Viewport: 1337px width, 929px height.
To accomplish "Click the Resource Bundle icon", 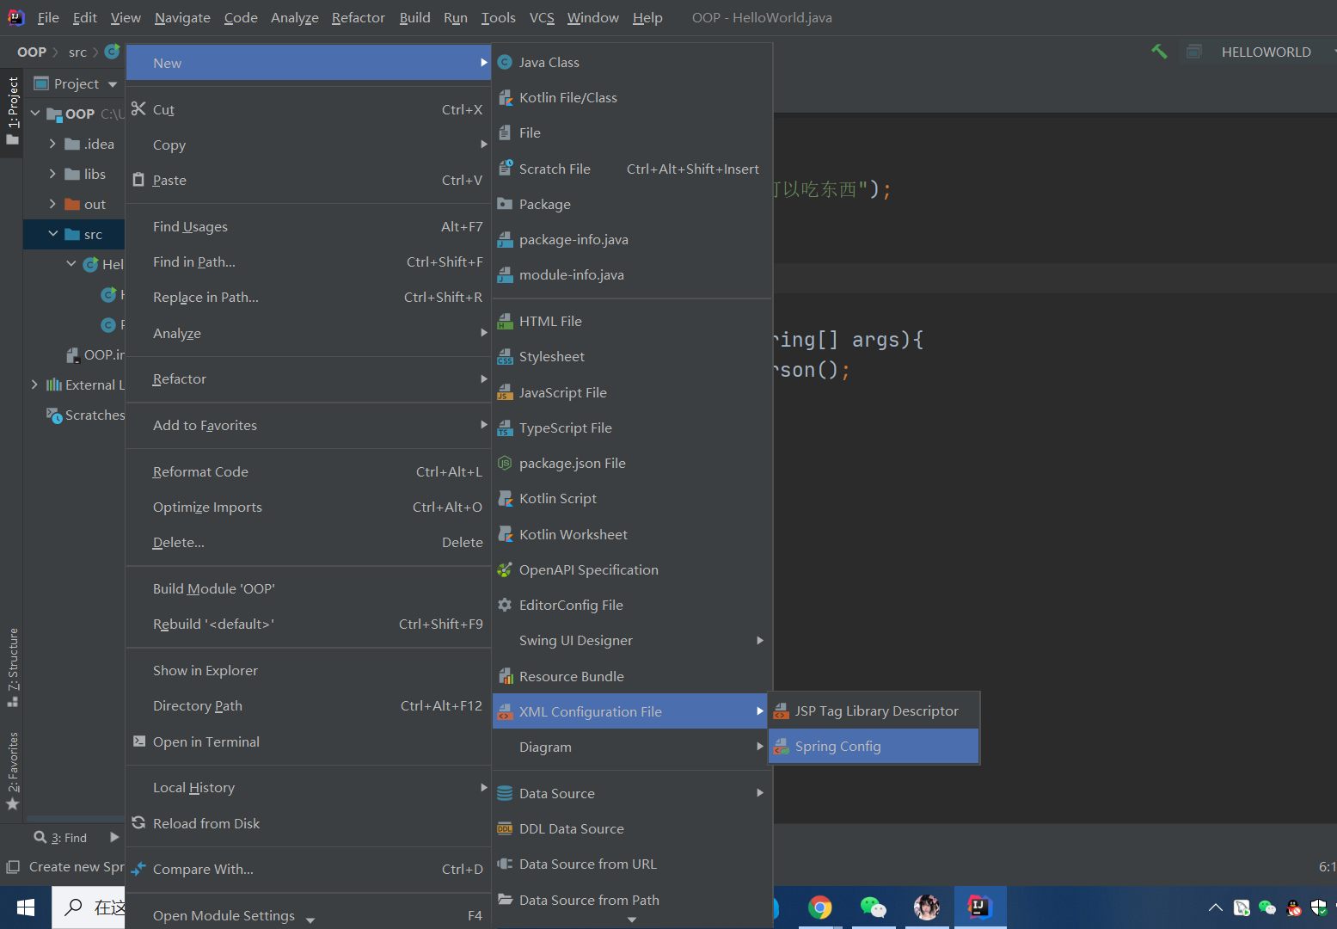I will click(x=506, y=676).
